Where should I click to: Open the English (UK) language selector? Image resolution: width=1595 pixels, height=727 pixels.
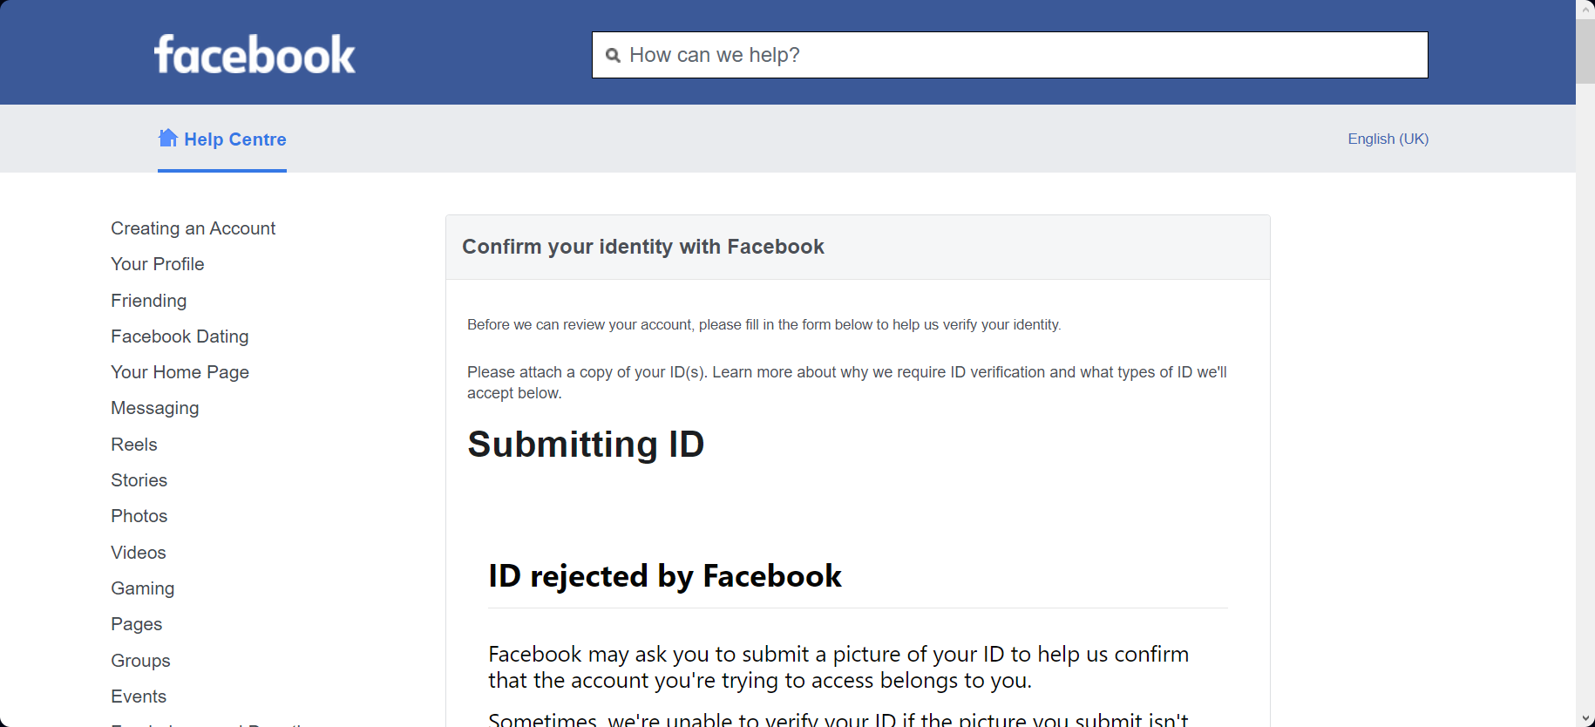[x=1387, y=139]
